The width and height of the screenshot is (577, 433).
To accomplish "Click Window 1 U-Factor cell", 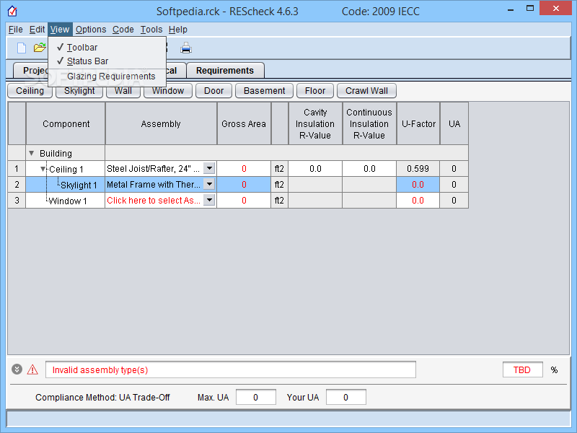I will [418, 201].
